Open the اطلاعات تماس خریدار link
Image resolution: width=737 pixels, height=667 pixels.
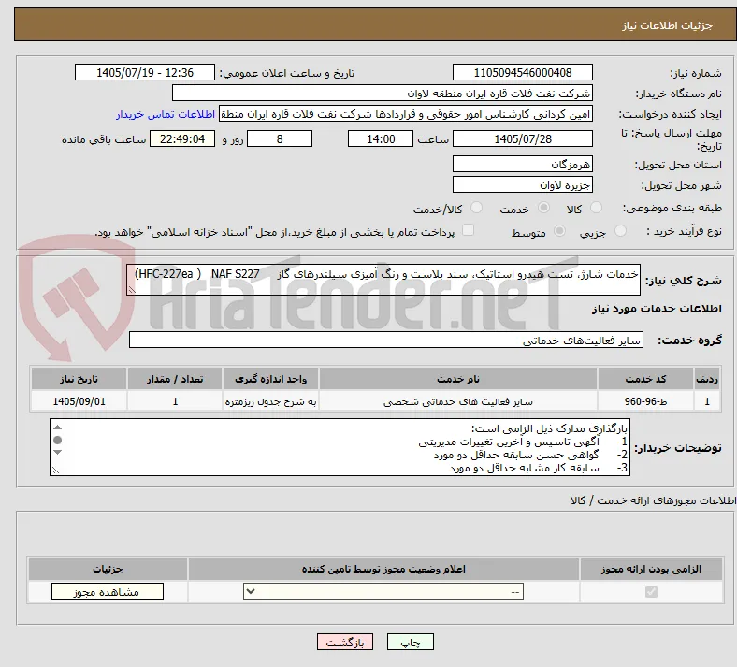(166, 114)
